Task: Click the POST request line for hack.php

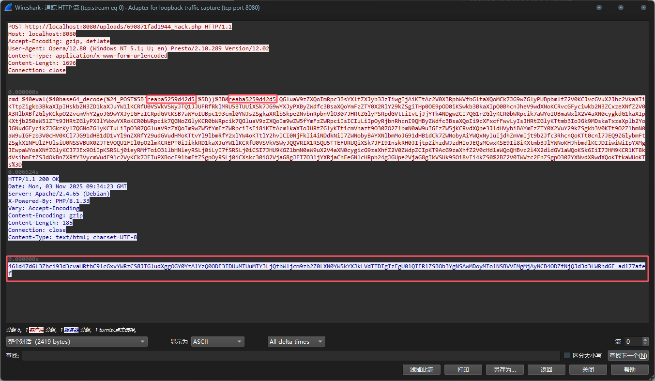Action: click(120, 27)
